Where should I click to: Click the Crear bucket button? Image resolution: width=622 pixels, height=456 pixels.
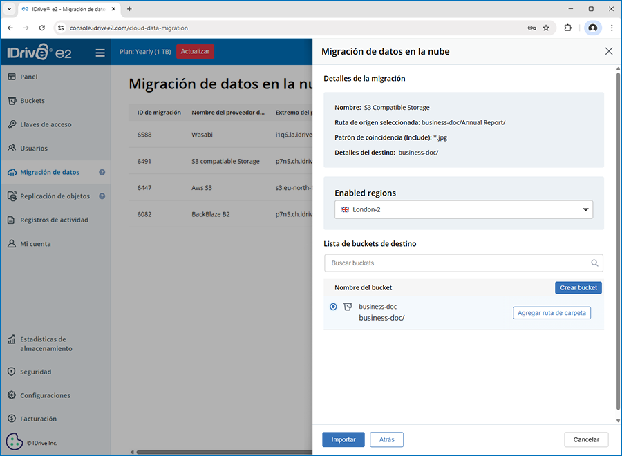pos(578,288)
